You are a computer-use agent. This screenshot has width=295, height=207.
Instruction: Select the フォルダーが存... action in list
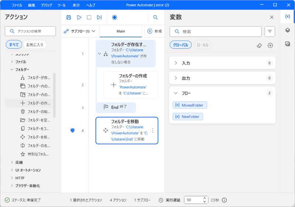click(x=35, y=78)
